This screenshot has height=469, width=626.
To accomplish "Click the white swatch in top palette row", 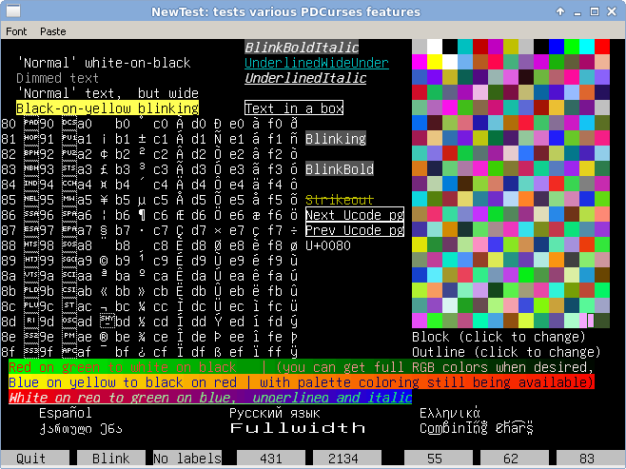I will (x=435, y=47).
